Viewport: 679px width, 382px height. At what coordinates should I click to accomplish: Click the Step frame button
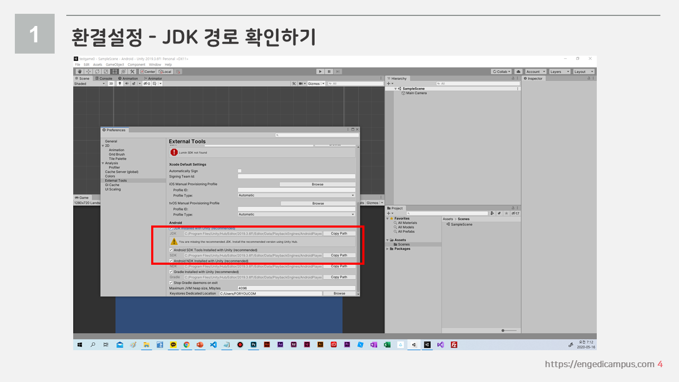pyautogui.click(x=337, y=71)
